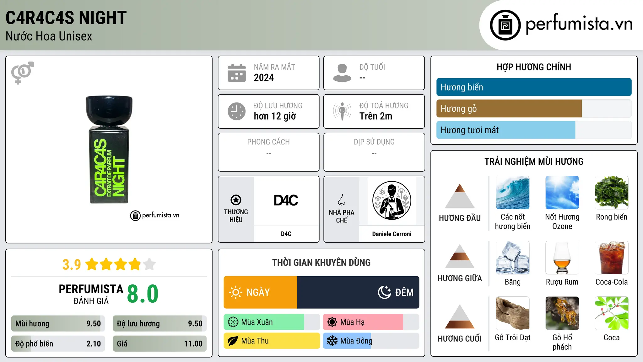Screen dimensions: 643x362
Task: Click the Dịp sử dụng card
Action: [x=374, y=152]
